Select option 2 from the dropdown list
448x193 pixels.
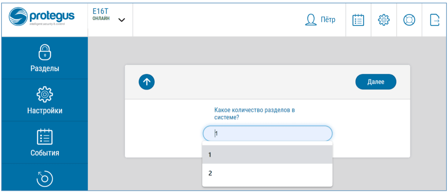(x=267, y=173)
